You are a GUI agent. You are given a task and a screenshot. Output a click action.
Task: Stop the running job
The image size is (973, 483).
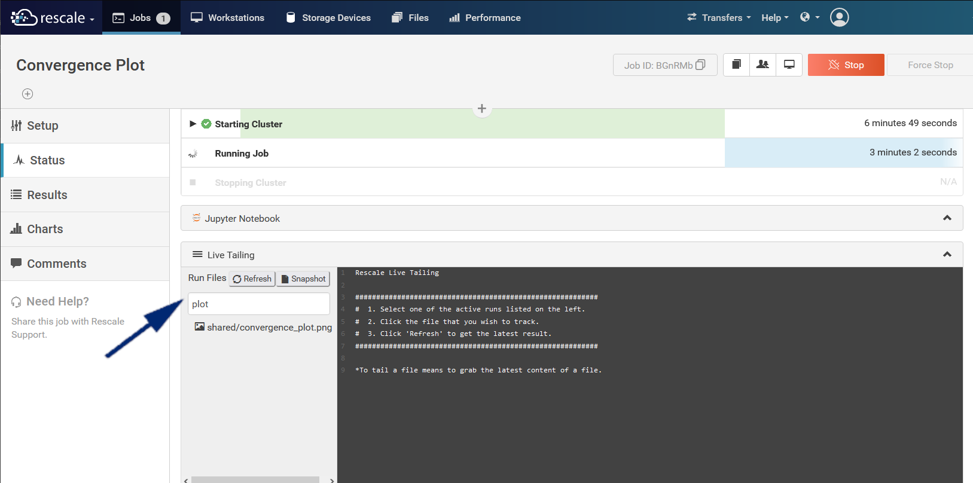tap(846, 65)
